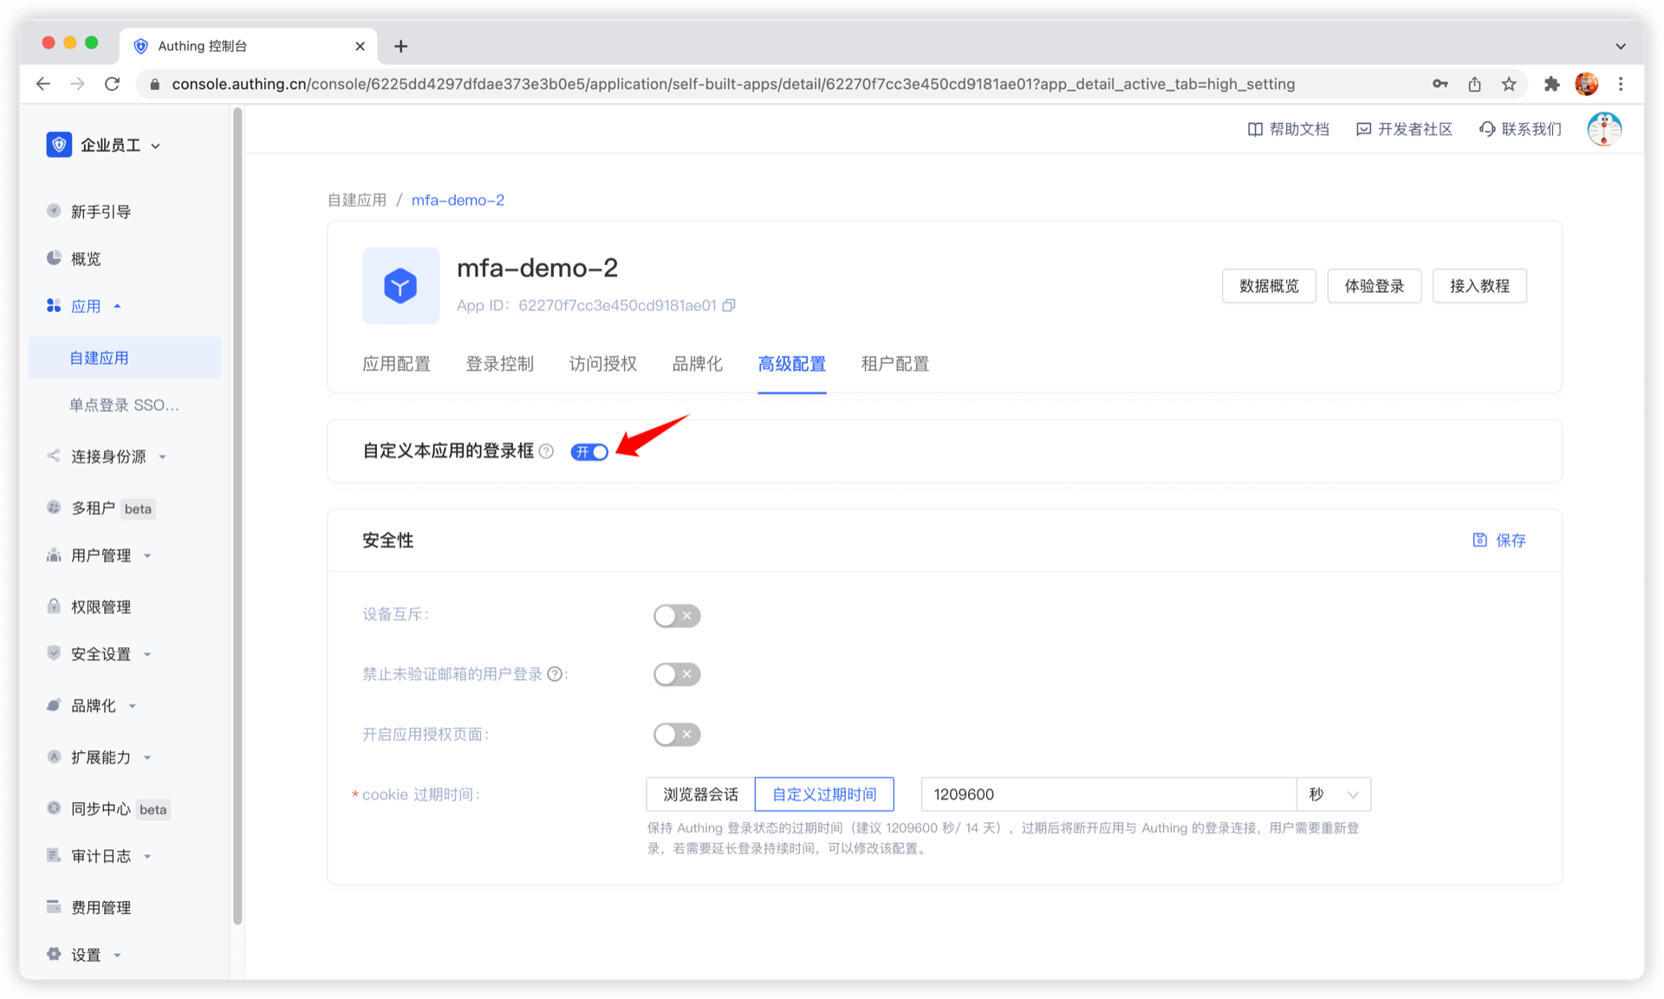The height and width of the screenshot is (999, 1664).
Task: Click the bookmark star in address bar
Action: (1509, 84)
